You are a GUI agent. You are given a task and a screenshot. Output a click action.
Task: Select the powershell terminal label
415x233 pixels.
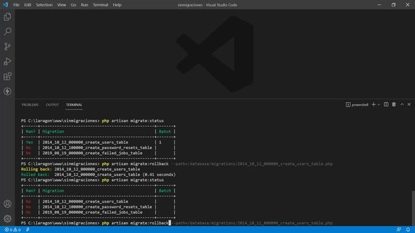point(357,105)
